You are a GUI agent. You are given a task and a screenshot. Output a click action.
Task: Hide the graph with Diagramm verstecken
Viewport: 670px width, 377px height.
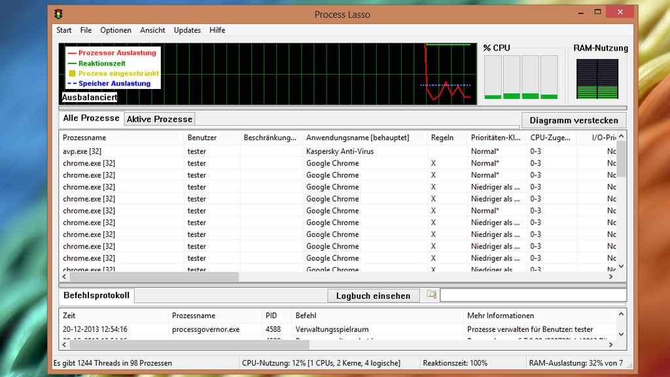coord(574,120)
